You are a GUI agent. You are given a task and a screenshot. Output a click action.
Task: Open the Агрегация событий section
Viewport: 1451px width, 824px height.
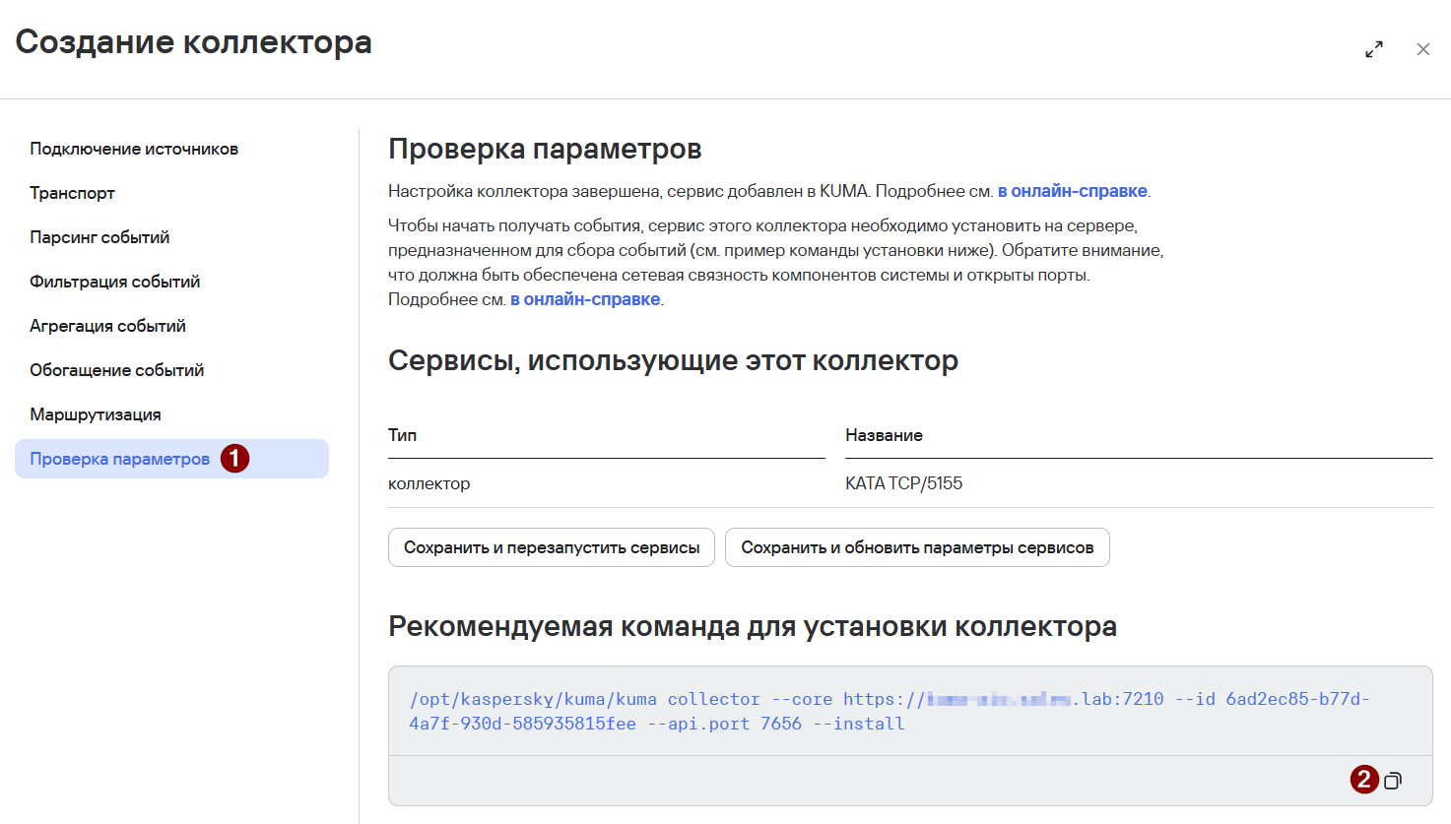click(x=107, y=326)
